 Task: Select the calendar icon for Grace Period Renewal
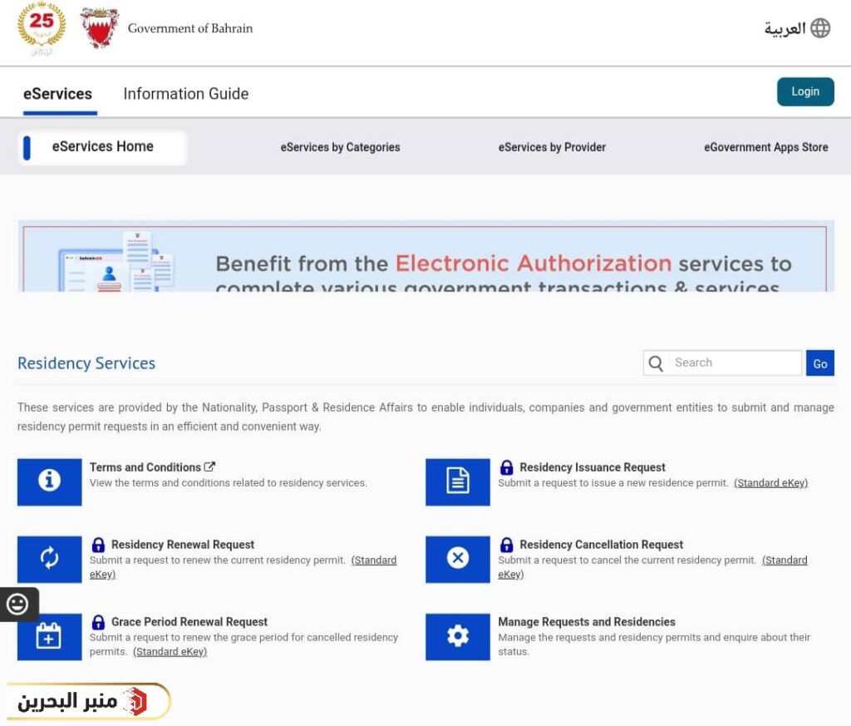pyautogui.click(x=49, y=637)
